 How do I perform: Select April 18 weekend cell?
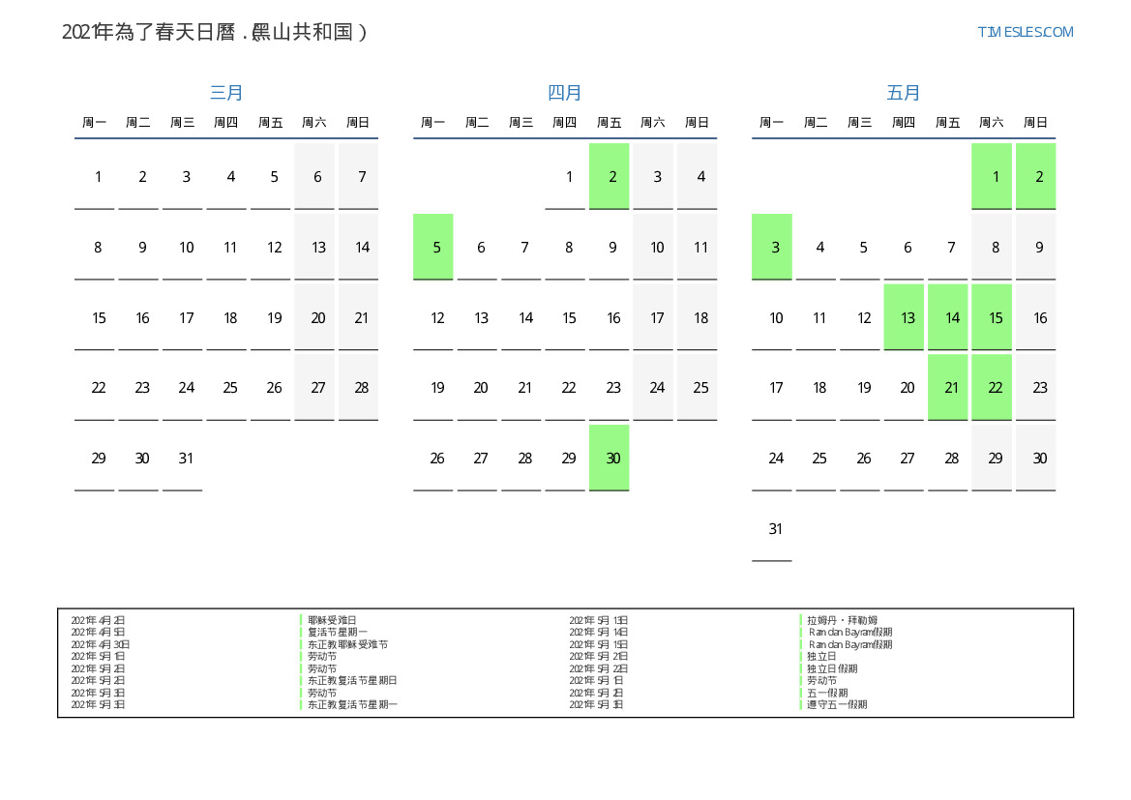[698, 317]
